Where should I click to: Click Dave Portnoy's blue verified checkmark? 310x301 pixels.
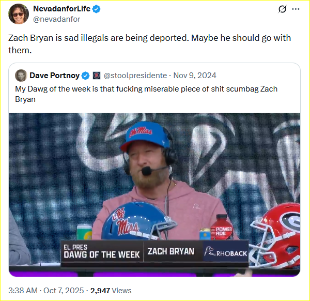(85, 76)
